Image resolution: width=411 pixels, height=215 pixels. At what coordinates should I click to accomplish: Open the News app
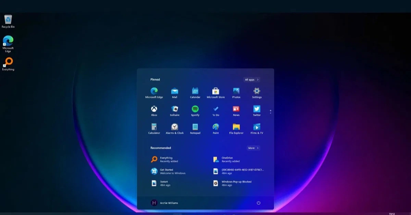point(236,111)
